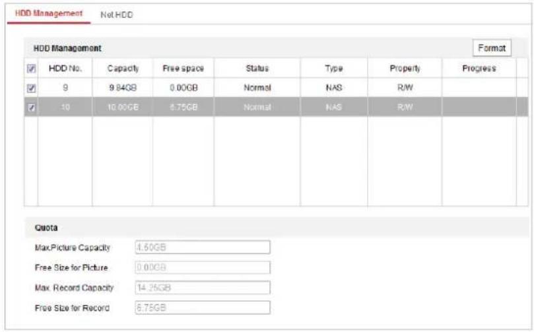This screenshot has height=332, width=534.
Task: Click the Quota section heading
Action: 46,228
